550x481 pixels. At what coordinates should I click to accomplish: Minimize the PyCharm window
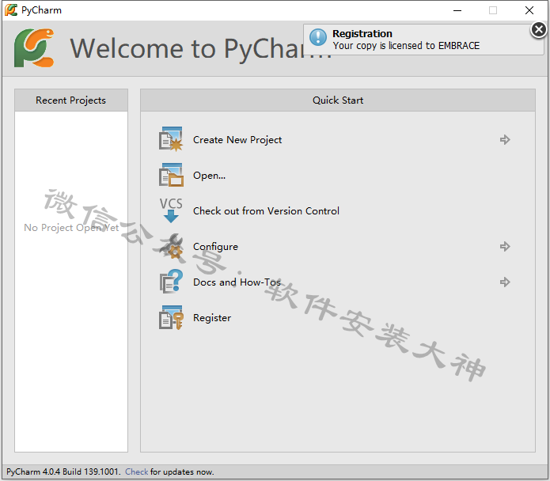click(x=457, y=10)
